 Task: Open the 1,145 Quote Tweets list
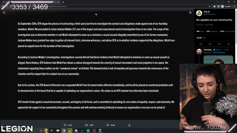pos(227,31)
